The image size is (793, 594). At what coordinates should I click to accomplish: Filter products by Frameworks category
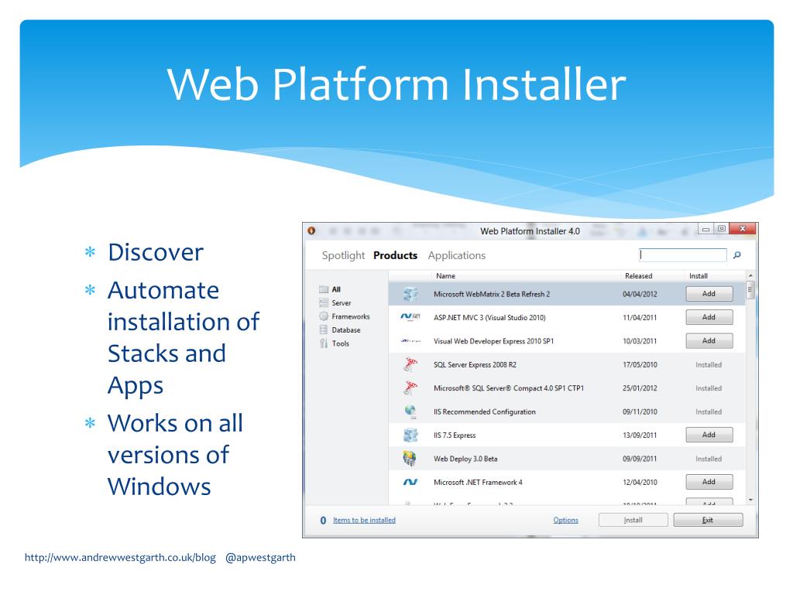[351, 316]
